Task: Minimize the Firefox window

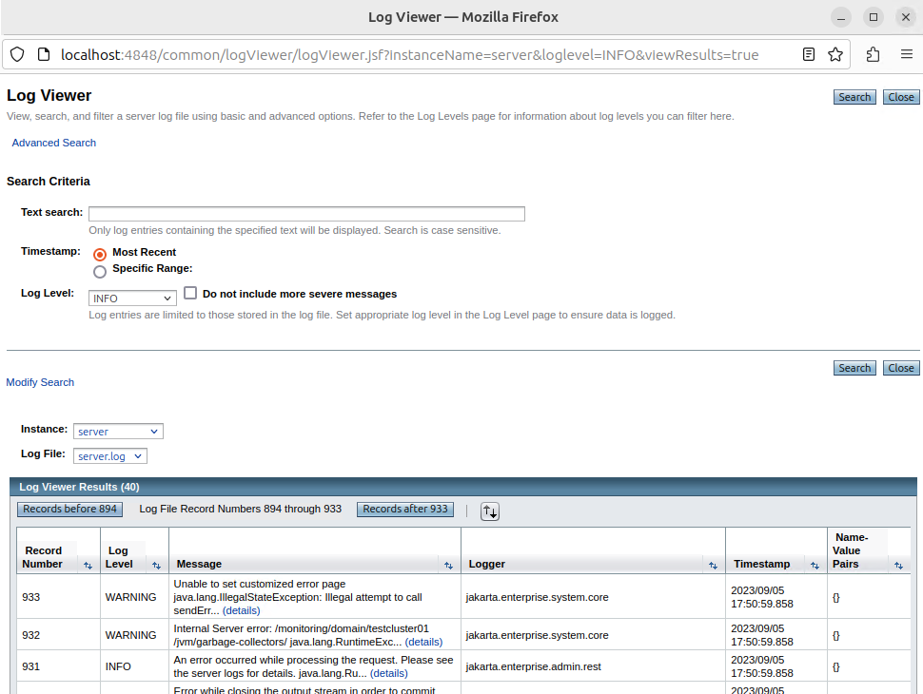Action: pos(841,17)
